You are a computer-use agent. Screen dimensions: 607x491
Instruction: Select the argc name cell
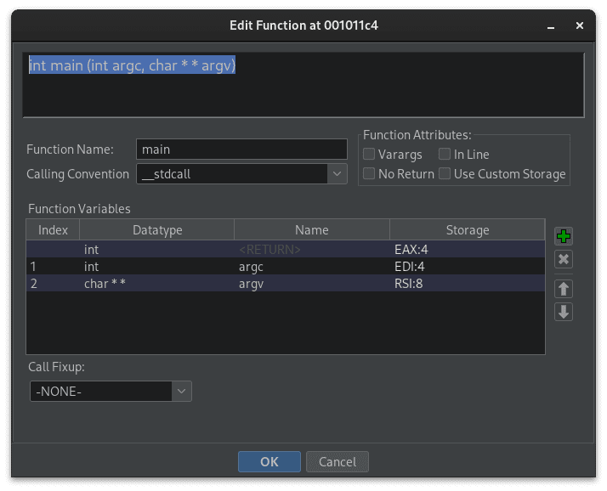pos(312,266)
